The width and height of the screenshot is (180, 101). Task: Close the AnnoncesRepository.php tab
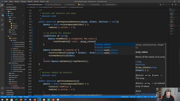pos(43,4)
